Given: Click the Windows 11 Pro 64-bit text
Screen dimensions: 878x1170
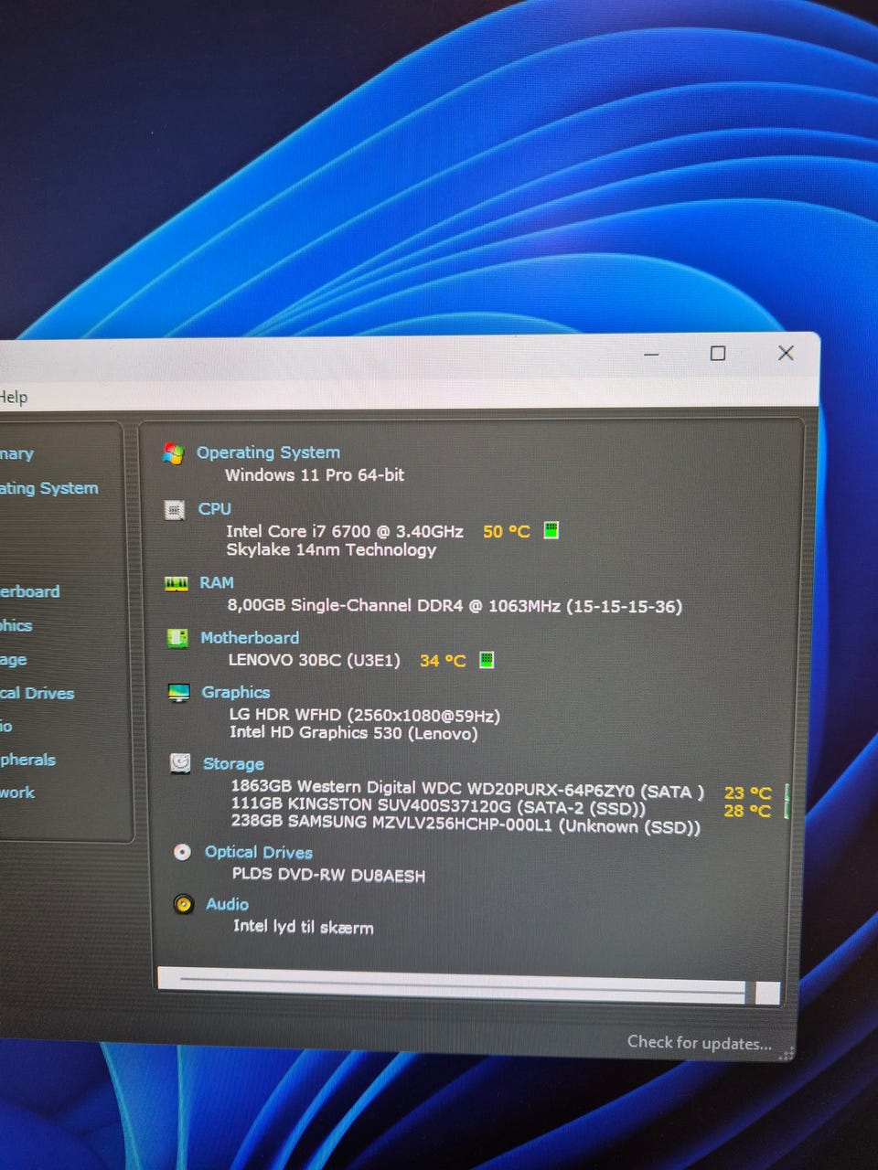Looking at the screenshot, I should point(315,474).
